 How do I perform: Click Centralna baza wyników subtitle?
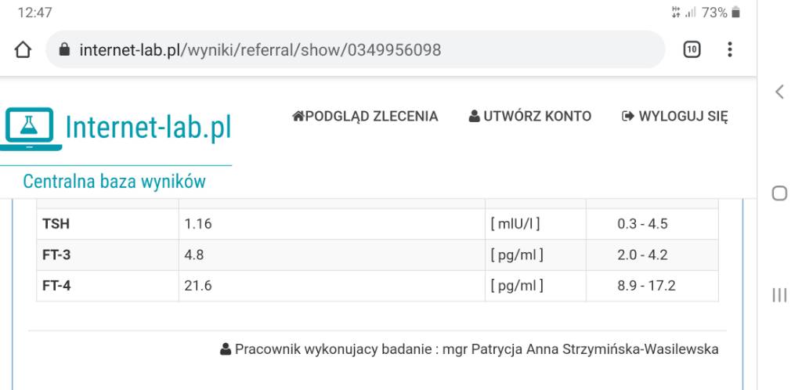(114, 182)
